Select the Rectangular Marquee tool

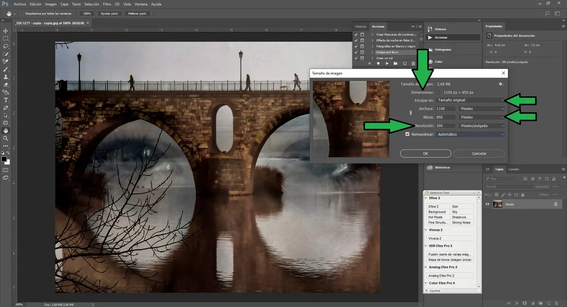[x=6, y=39]
